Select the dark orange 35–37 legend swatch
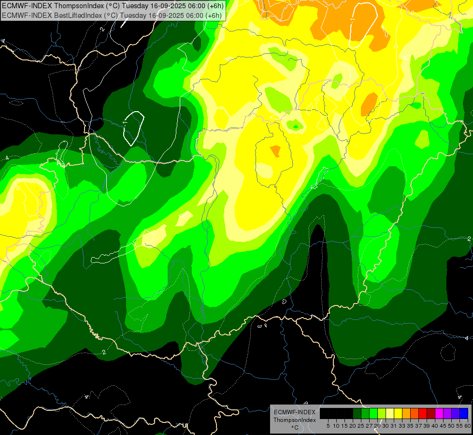This screenshot has height=435, width=473. coord(415,413)
